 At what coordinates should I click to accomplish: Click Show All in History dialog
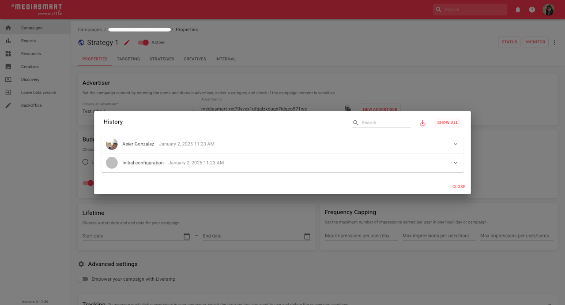tap(448, 123)
